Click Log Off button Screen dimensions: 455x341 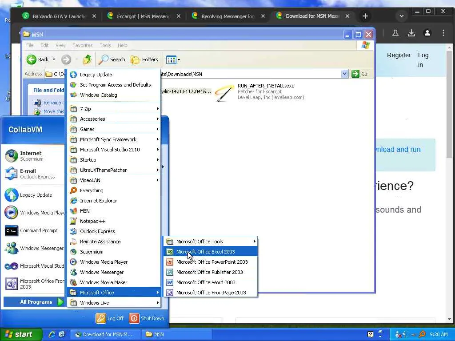(x=110, y=318)
